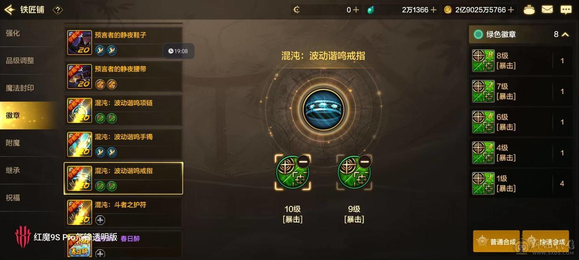This screenshot has width=579, height=260.
Task: Remove the 10级 emblem via minus icon
Action: tap(303, 161)
